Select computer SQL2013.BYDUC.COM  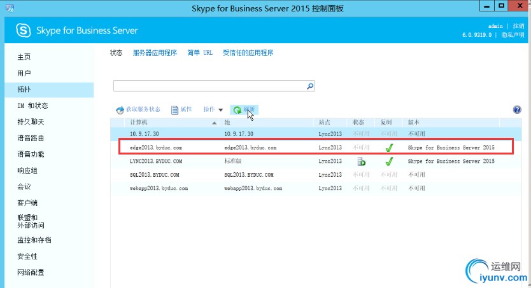[x=155, y=175]
